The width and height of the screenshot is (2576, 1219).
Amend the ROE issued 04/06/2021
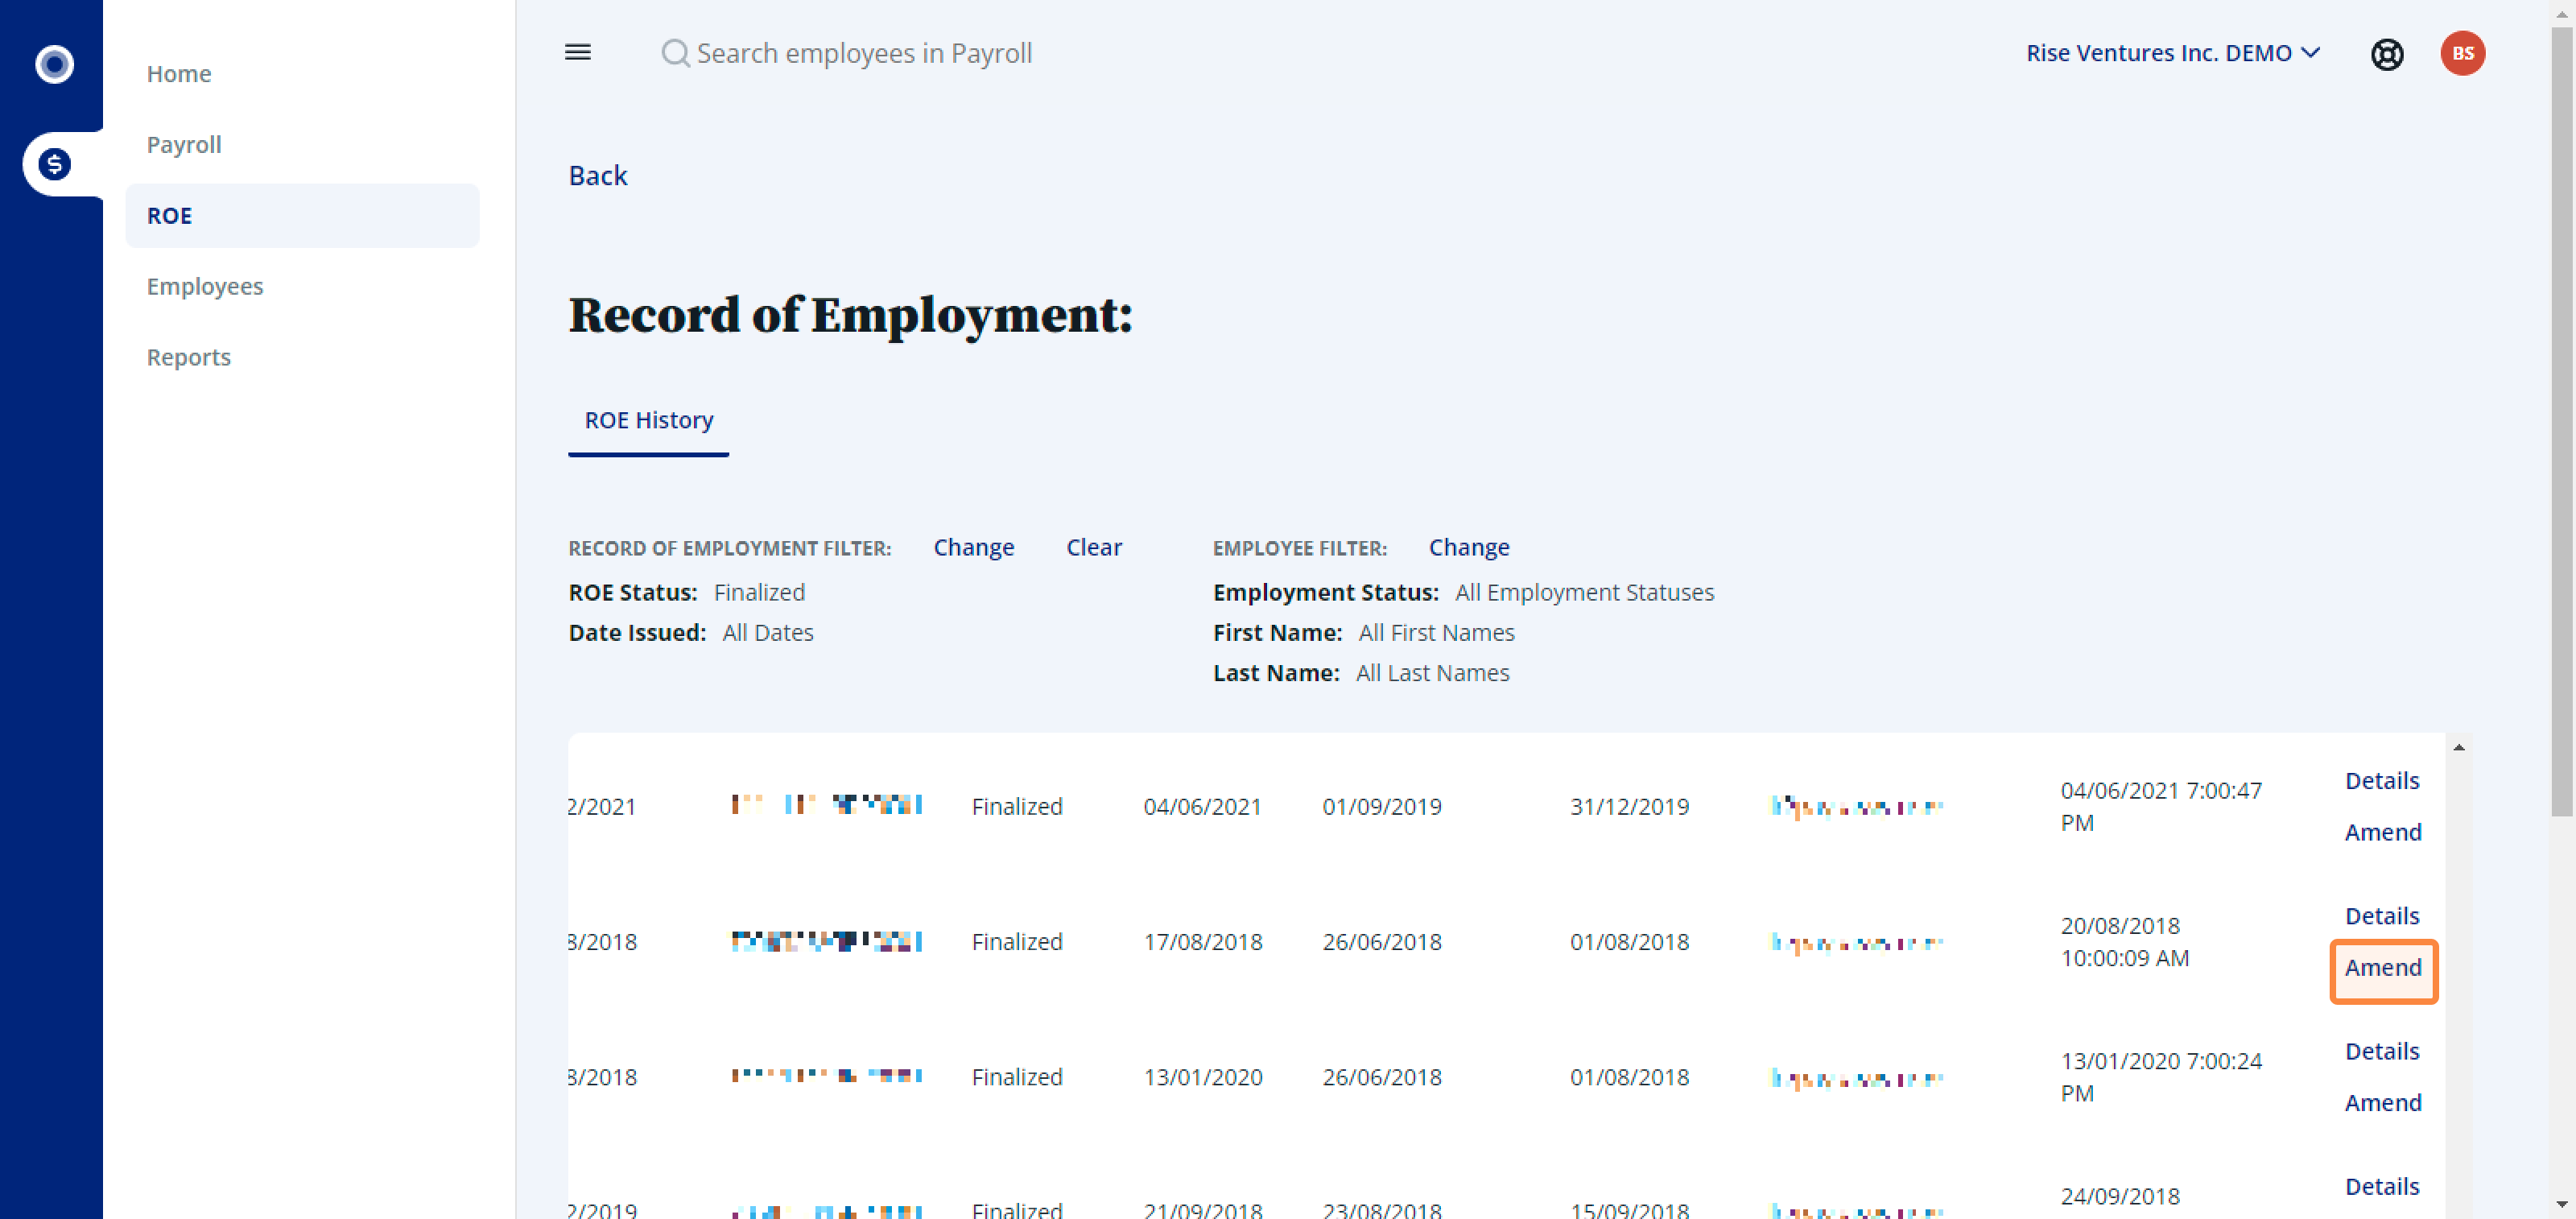(2383, 833)
